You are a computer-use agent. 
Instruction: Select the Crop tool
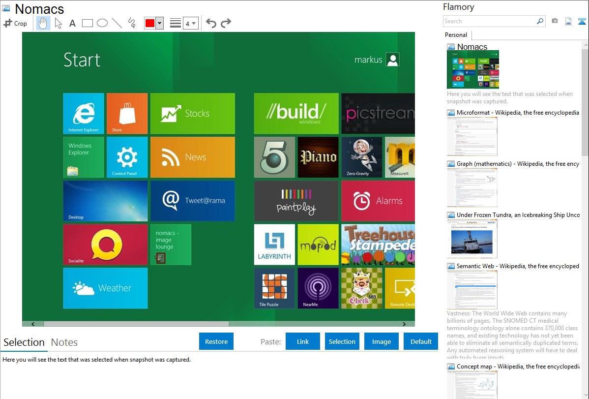pos(15,23)
